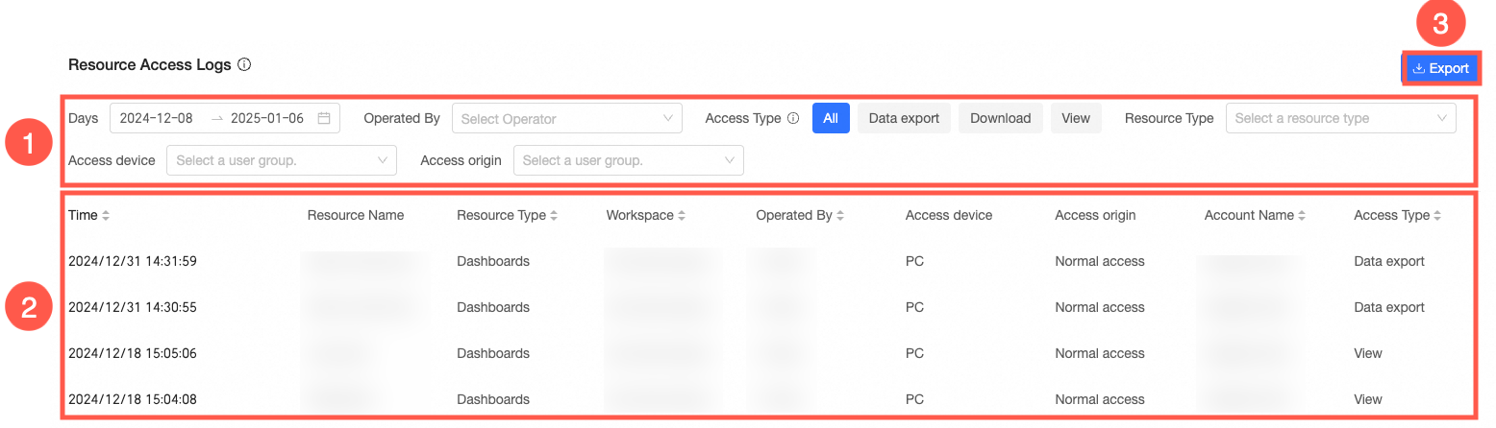This screenshot has width=1496, height=428.
Task: Open the Access device dropdown
Action: click(x=282, y=160)
